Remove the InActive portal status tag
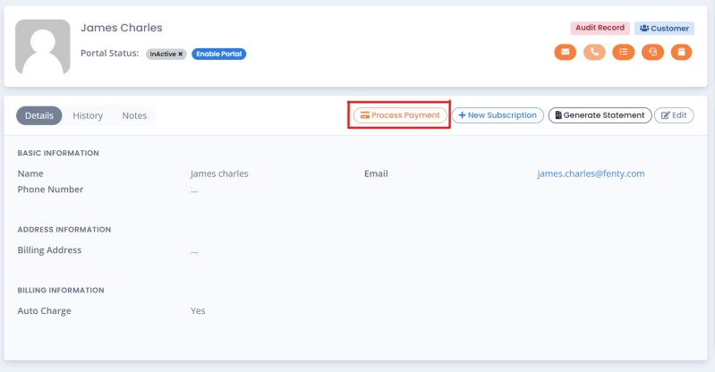The height and width of the screenshot is (372, 715). (181, 54)
